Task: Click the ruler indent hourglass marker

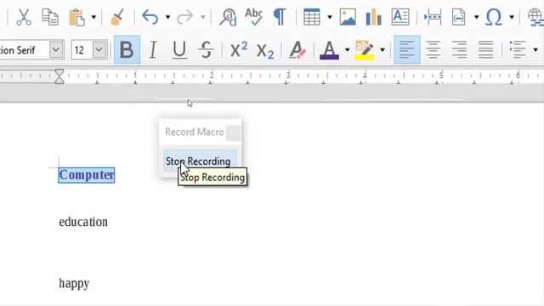Action: [59, 76]
